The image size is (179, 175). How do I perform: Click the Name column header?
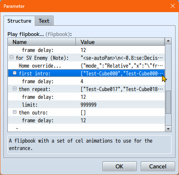(x=42, y=42)
